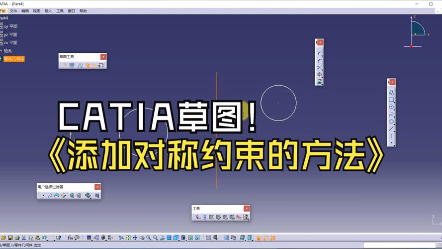Toggle the Surface selection filter
The width and height of the screenshot is (442, 249).
57,195
